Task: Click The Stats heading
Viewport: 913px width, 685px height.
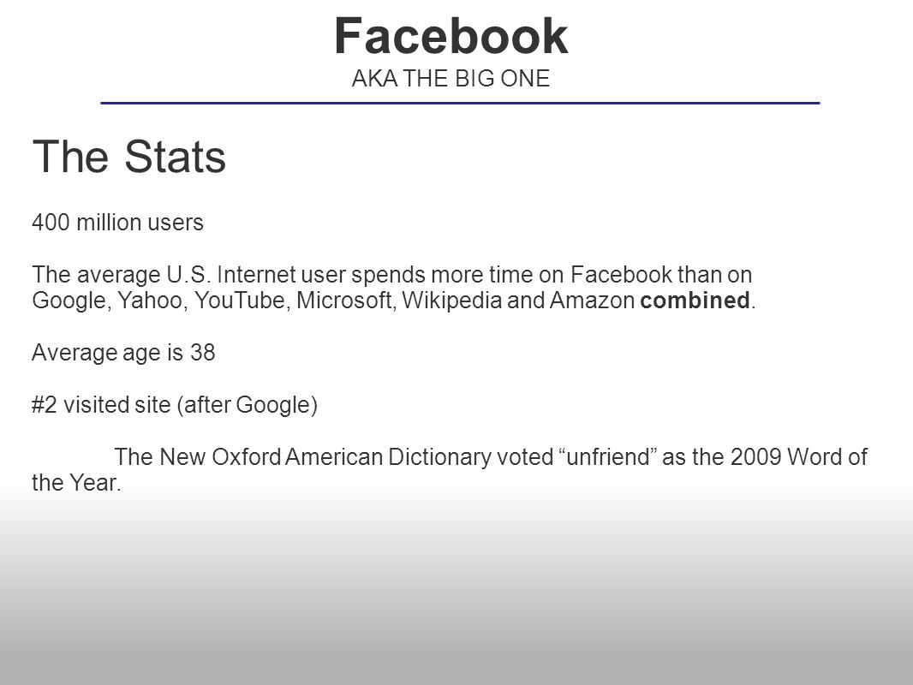Action: click(x=128, y=157)
